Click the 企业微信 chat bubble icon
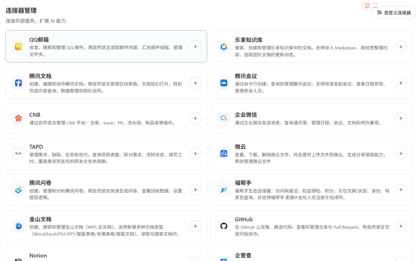This screenshot has height=261, width=420. pos(224,118)
